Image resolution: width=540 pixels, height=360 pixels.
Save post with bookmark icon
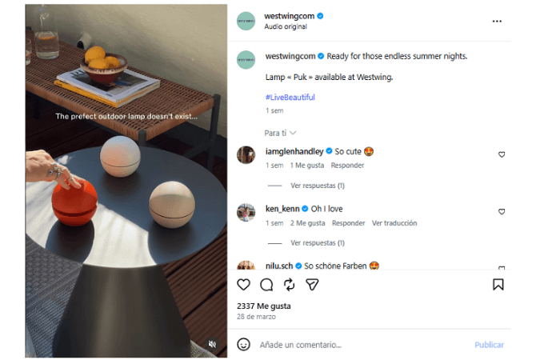[x=498, y=285]
